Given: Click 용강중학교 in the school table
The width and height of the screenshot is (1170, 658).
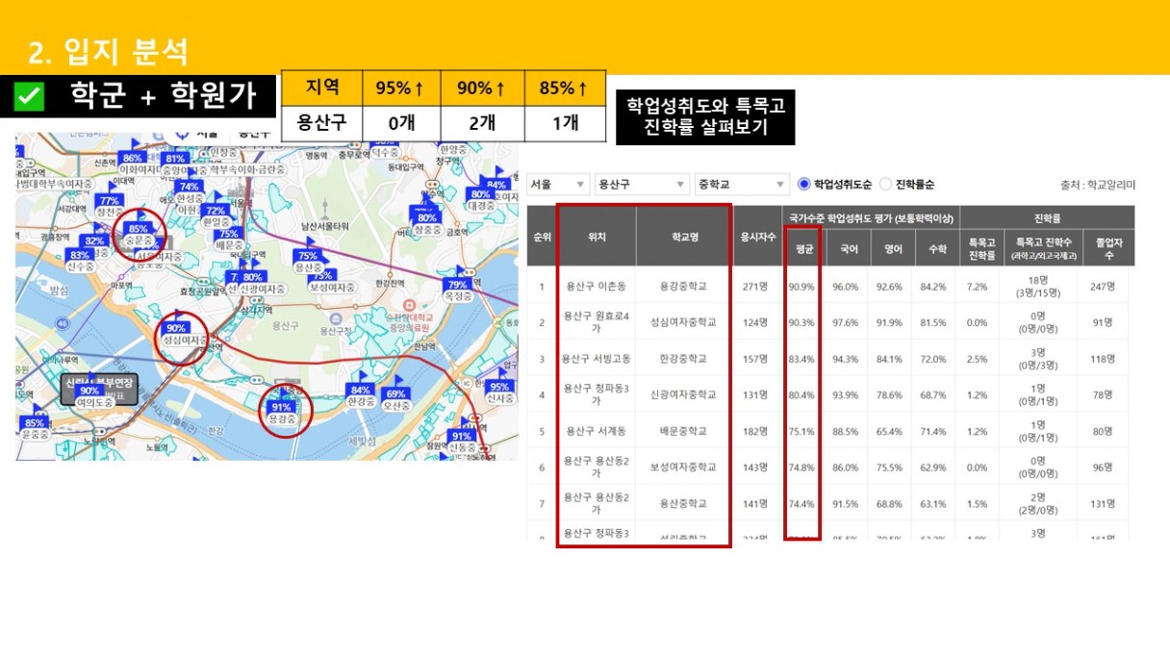Looking at the screenshot, I should (683, 287).
